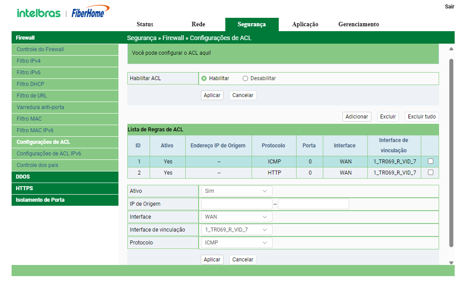Screen dimensions: 460x285
Task: Open Isolamento de Porta section
Action: pyautogui.click(x=65, y=200)
